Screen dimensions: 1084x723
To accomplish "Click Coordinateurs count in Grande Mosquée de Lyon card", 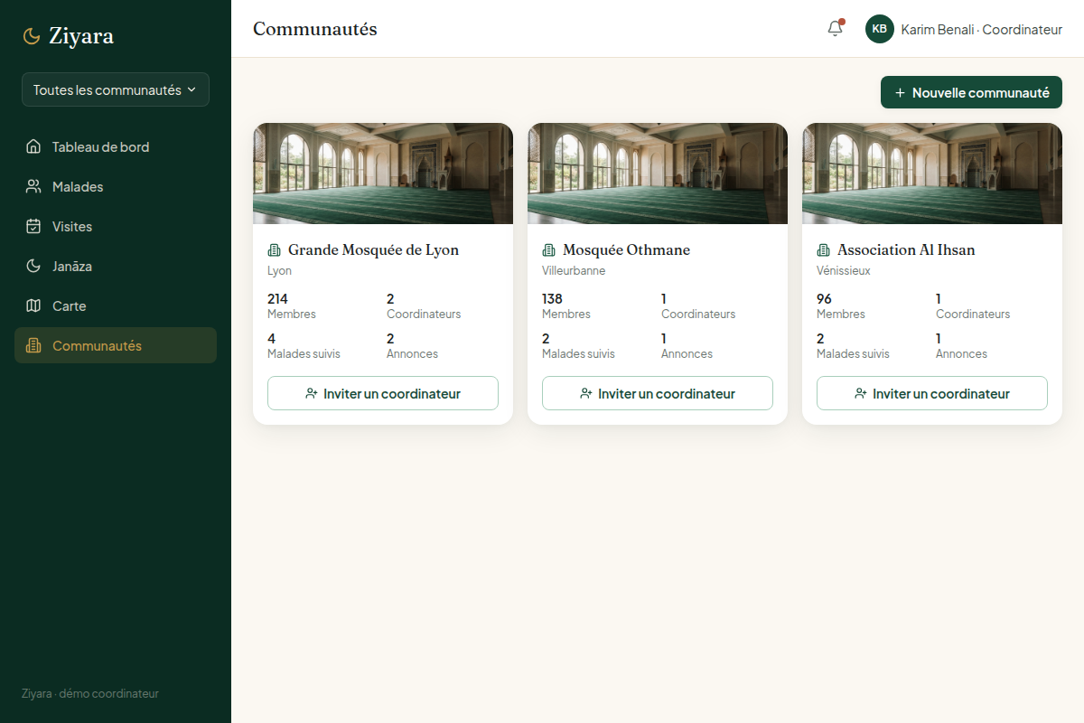I will click(390, 298).
